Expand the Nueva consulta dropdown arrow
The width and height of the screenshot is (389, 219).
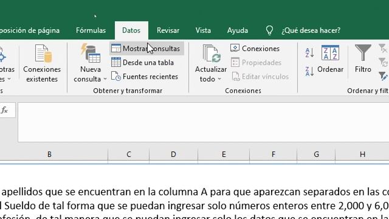[105, 79]
